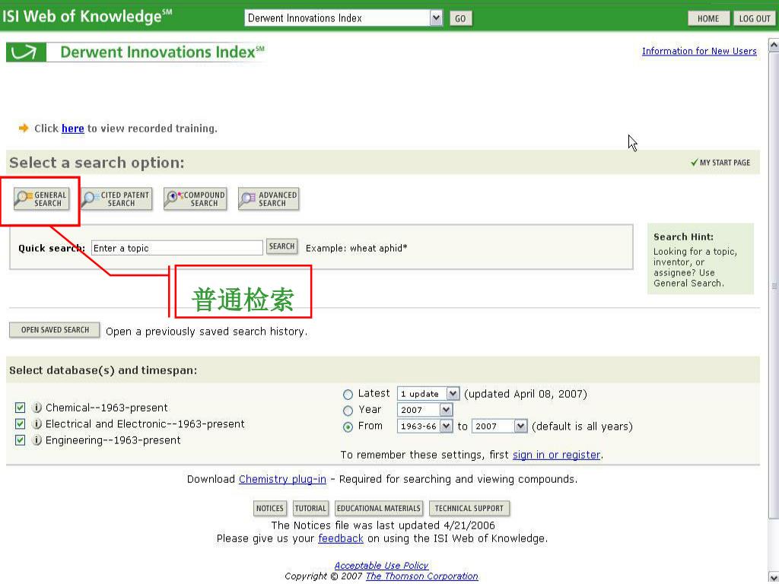Click the Quick search SEARCH button

click(x=281, y=246)
